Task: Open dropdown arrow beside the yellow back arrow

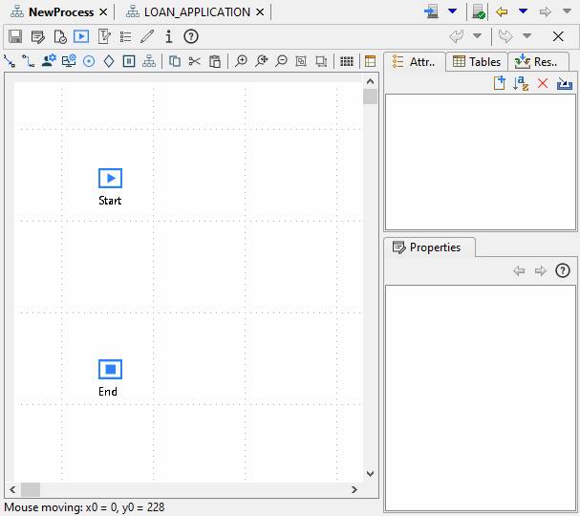Action: 523,11
